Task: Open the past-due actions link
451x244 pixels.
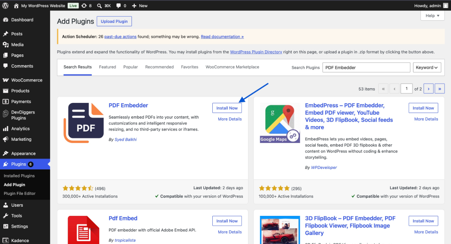Action: coord(120,37)
